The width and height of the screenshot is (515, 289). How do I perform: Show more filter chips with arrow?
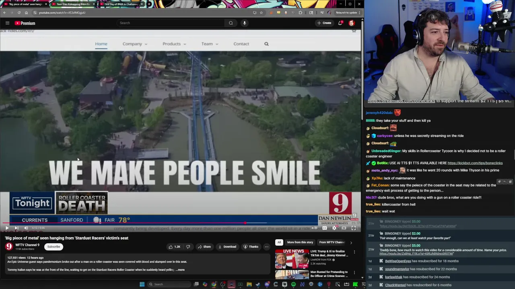click(351, 242)
